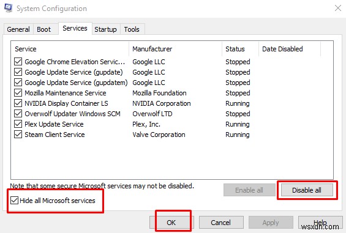Click Google Update Service (gupdate) name
This screenshot has width=346, height=233.
(x=73, y=72)
